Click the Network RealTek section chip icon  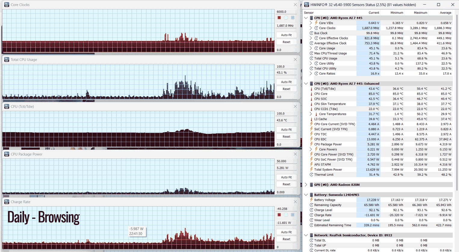[311, 235]
